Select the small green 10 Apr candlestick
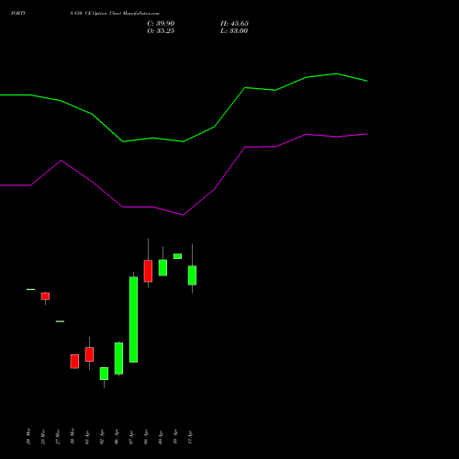Image resolution: width=459 pixels, height=459 pixels. (x=177, y=256)
